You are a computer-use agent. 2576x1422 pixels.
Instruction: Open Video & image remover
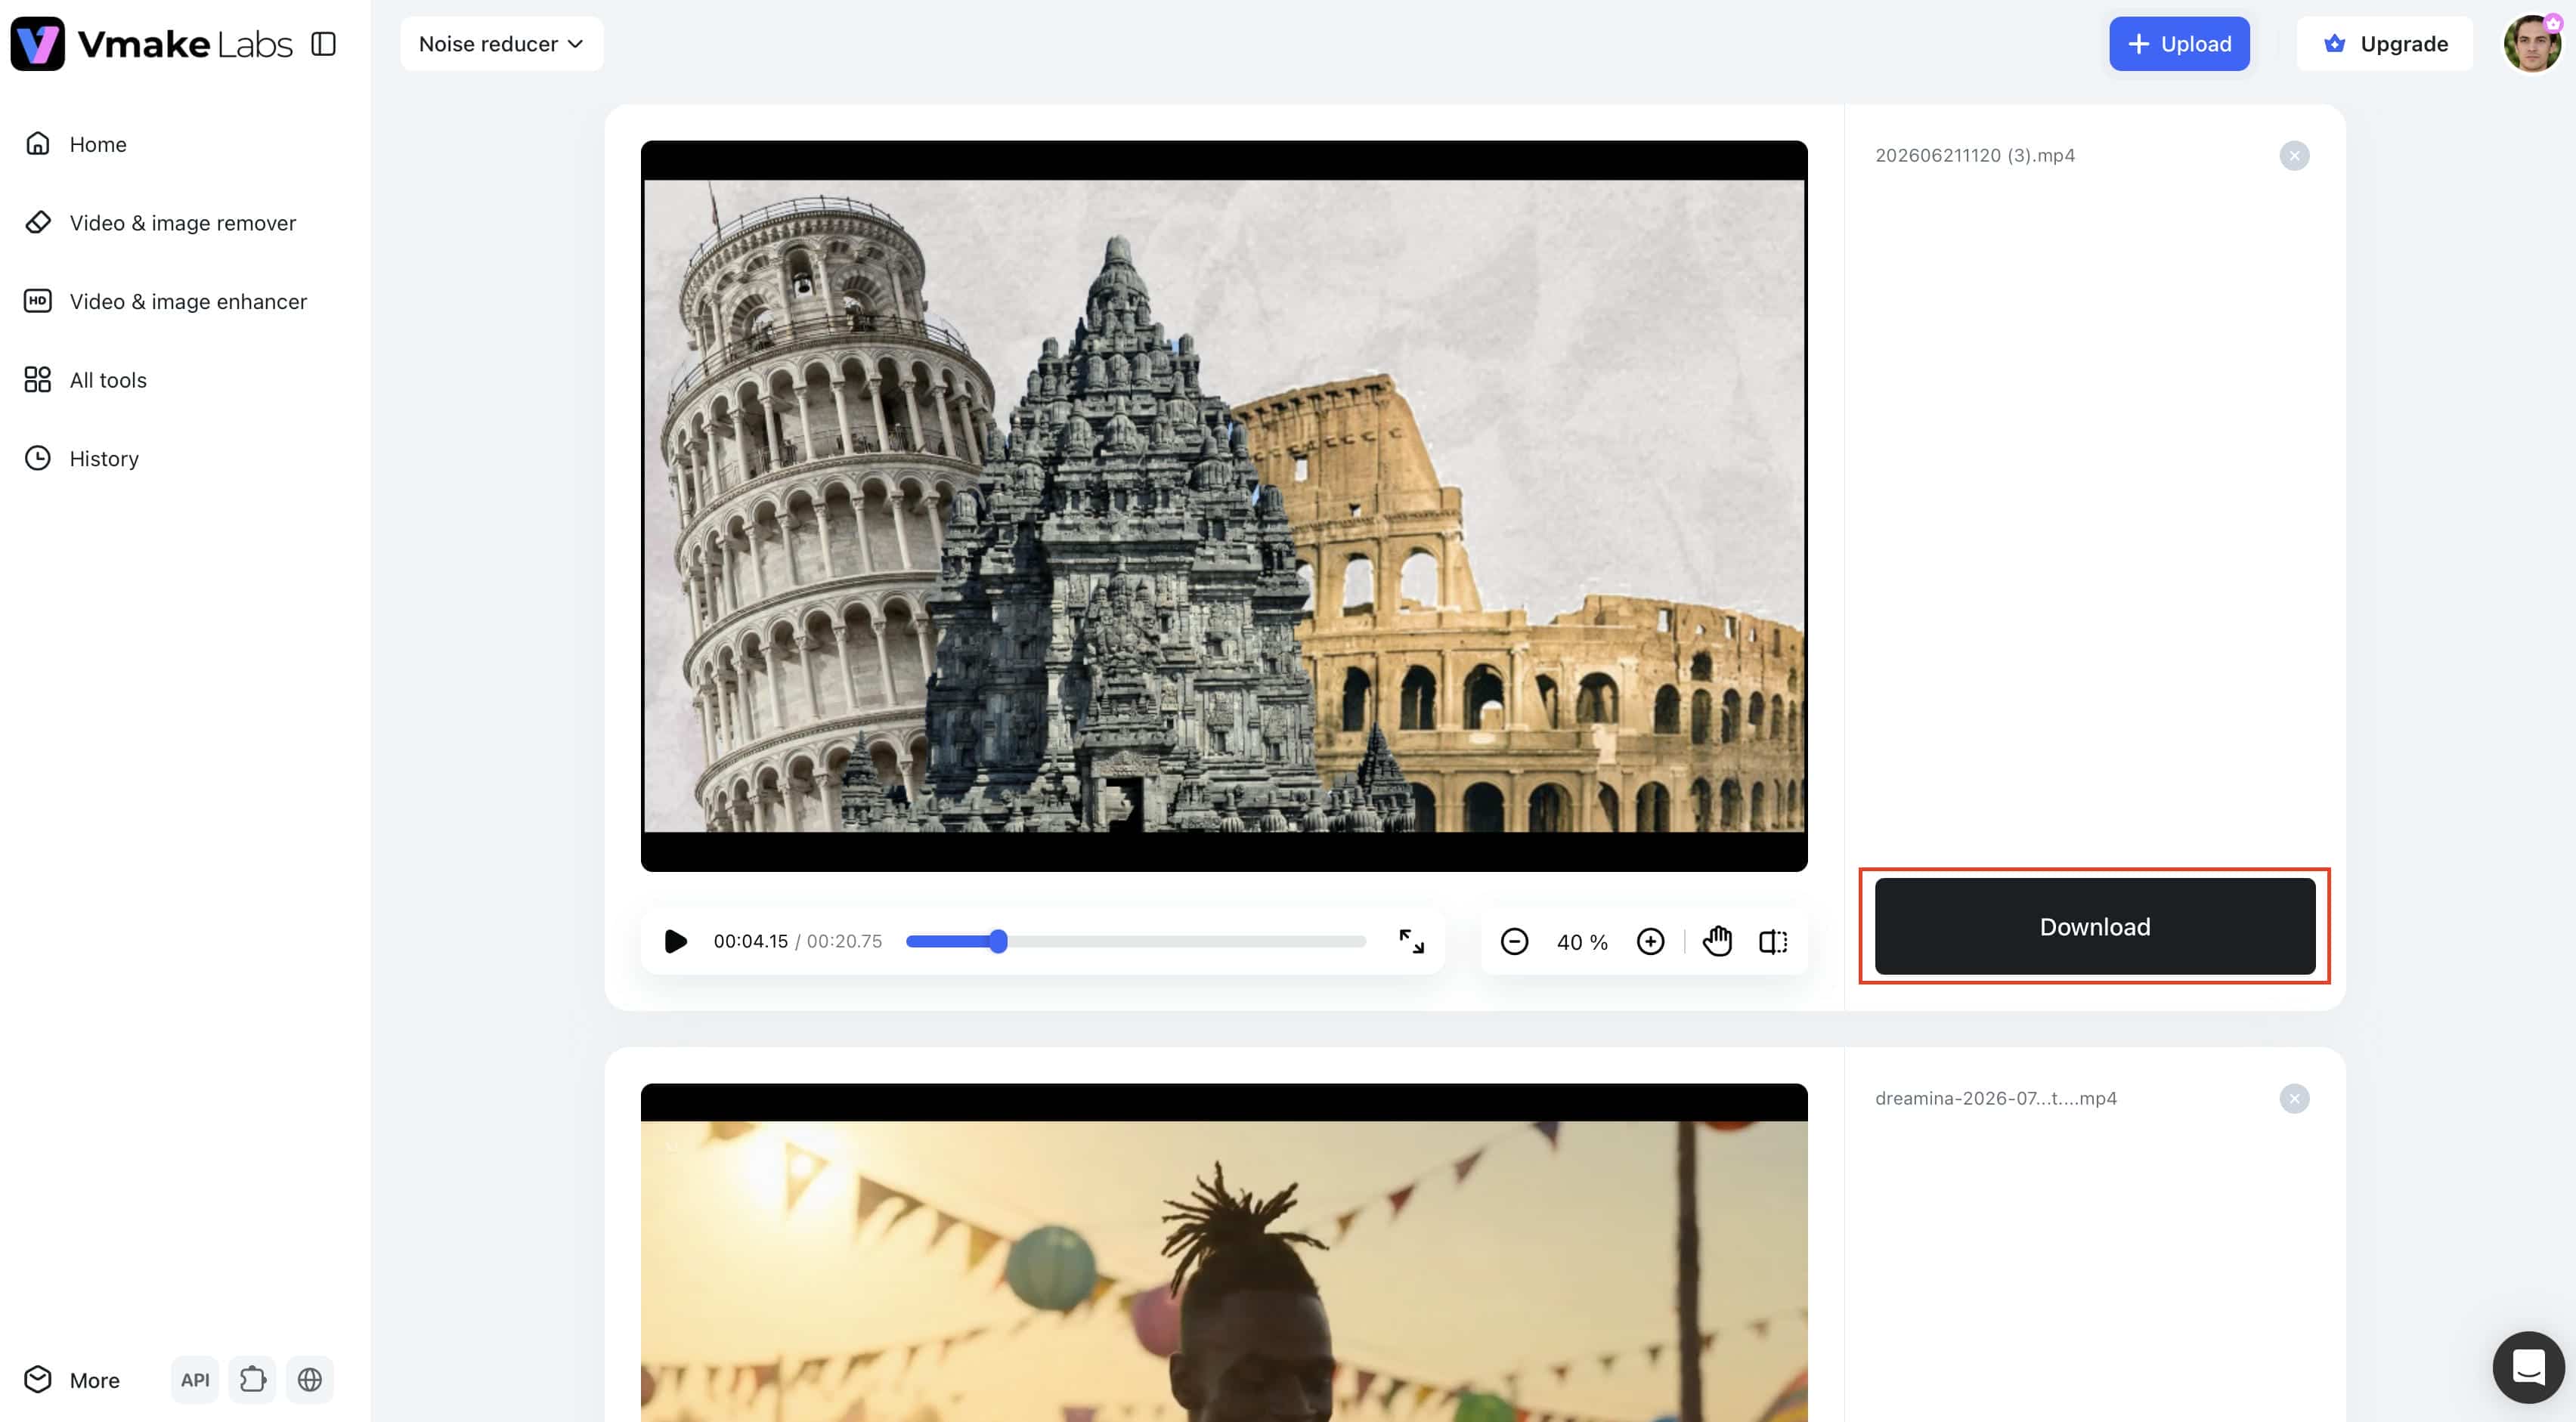(x=183, y=223)
